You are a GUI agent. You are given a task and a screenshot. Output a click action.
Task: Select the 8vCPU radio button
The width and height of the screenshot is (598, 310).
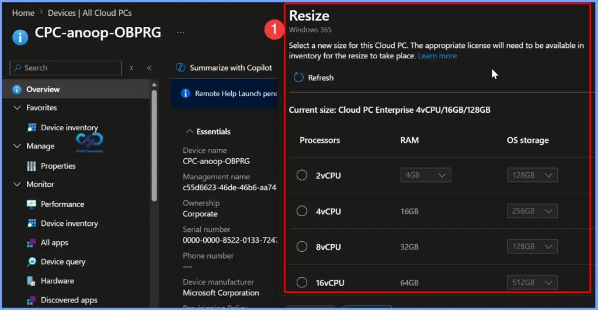coord(302,247)
